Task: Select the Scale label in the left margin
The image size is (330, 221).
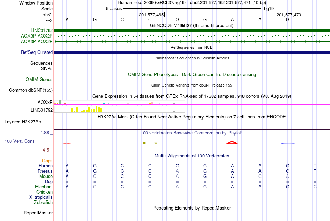Action: [x=47, y=9]
